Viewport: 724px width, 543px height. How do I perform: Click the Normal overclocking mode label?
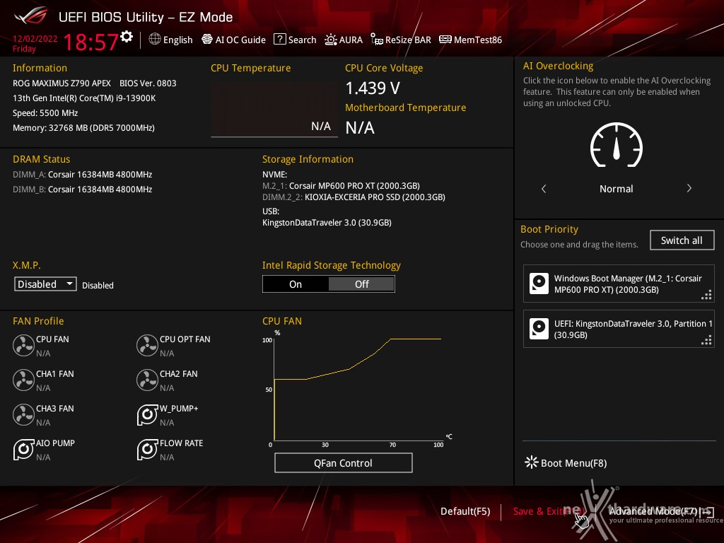(617, 188)
